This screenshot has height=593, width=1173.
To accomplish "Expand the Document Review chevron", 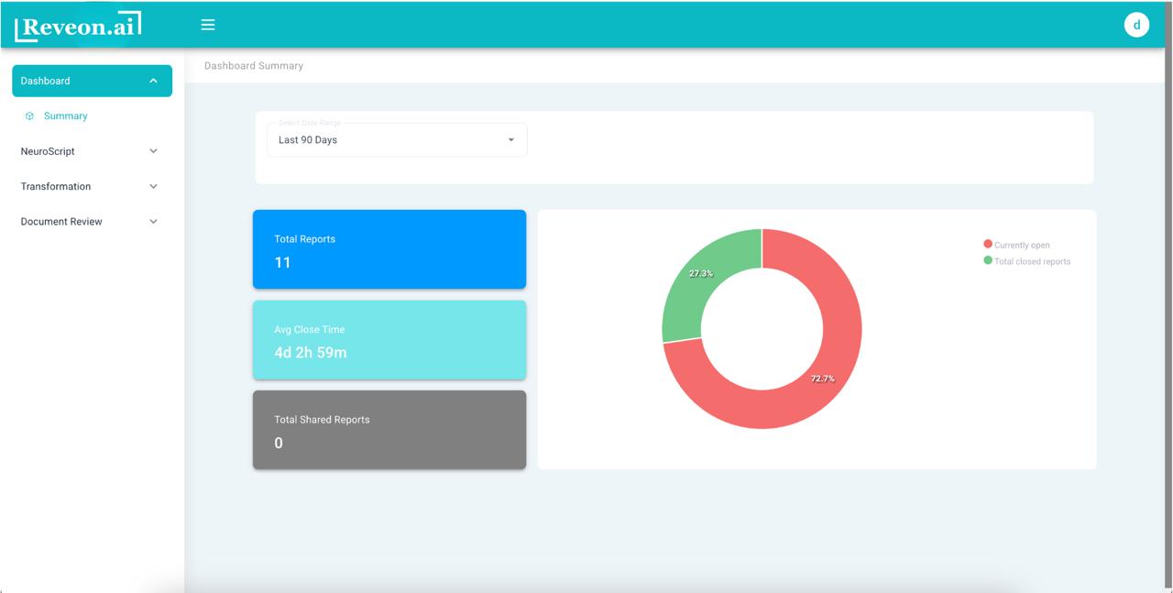I will [153, 222].
